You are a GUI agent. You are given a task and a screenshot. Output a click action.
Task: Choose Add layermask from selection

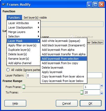click(x=64, y=59)
